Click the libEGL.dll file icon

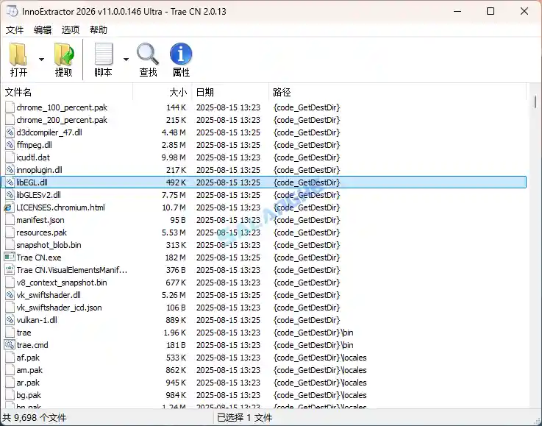coord(10,182)
